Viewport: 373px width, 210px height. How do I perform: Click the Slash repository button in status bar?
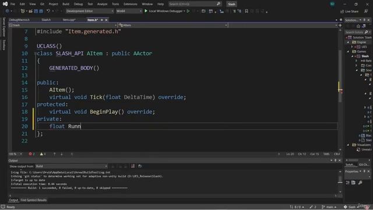pos(351,207)
